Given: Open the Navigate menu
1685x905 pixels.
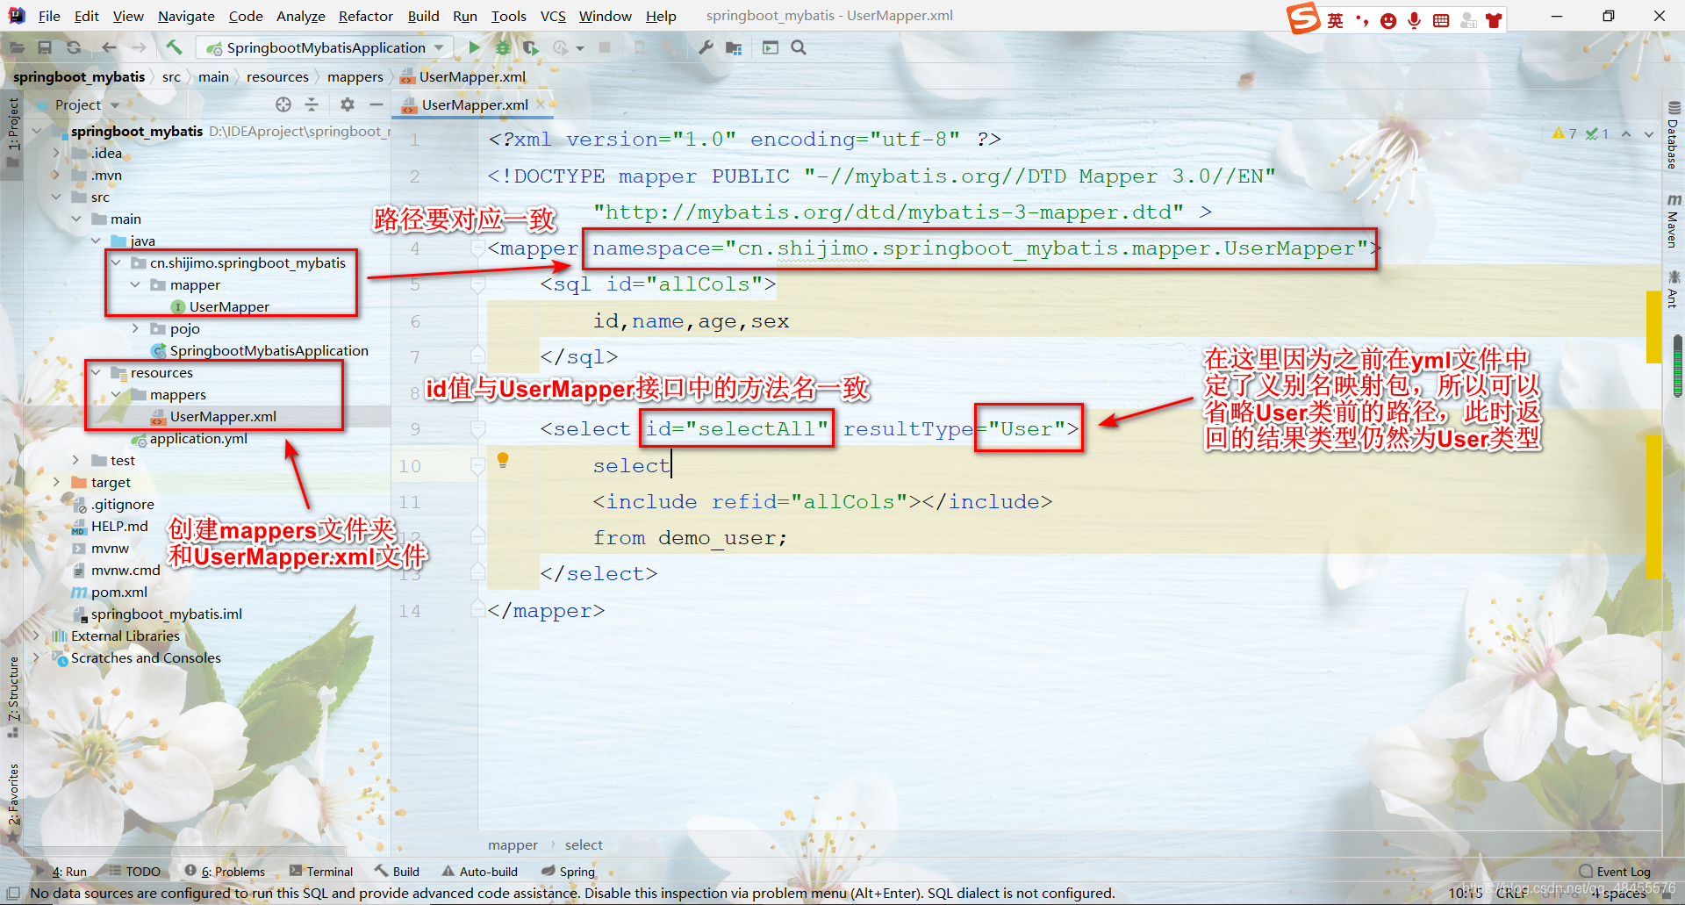Looking at the screenshot, I should (186, 16).
